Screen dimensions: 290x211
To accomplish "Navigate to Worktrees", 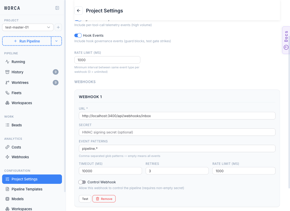I will (x=32, y=83).
